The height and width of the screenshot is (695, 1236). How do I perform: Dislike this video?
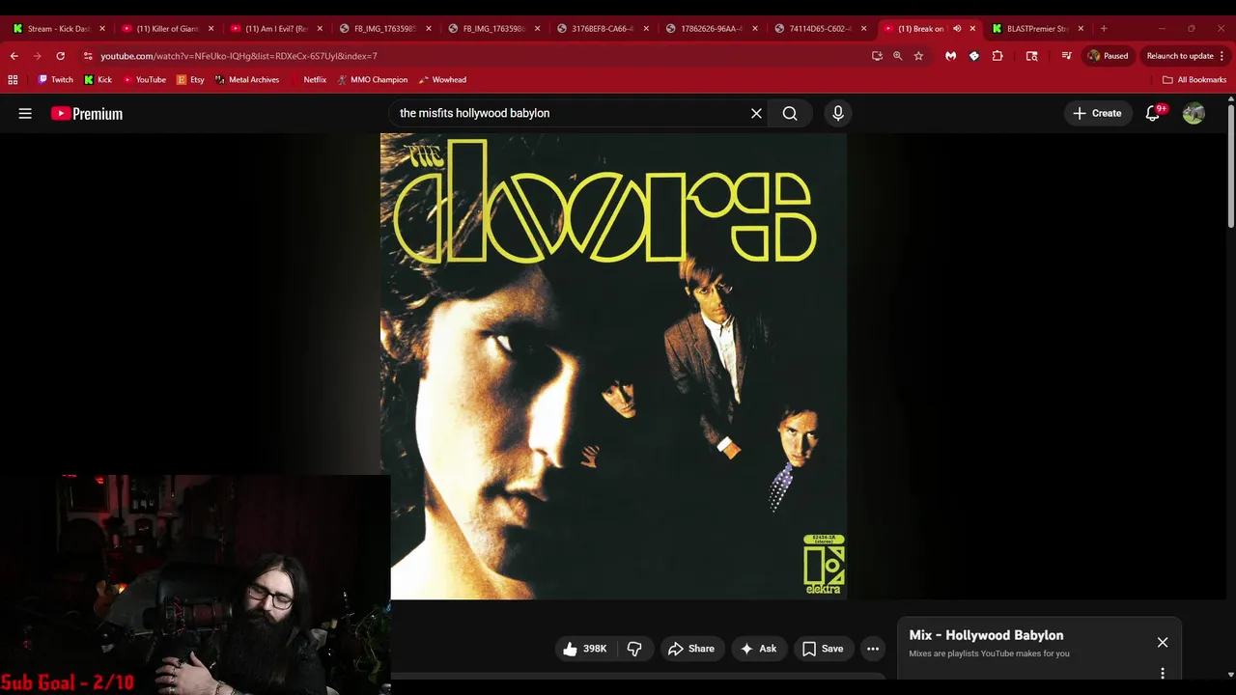point(634,649)
